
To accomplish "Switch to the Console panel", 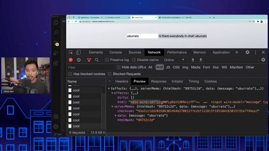I will (116, 52).
